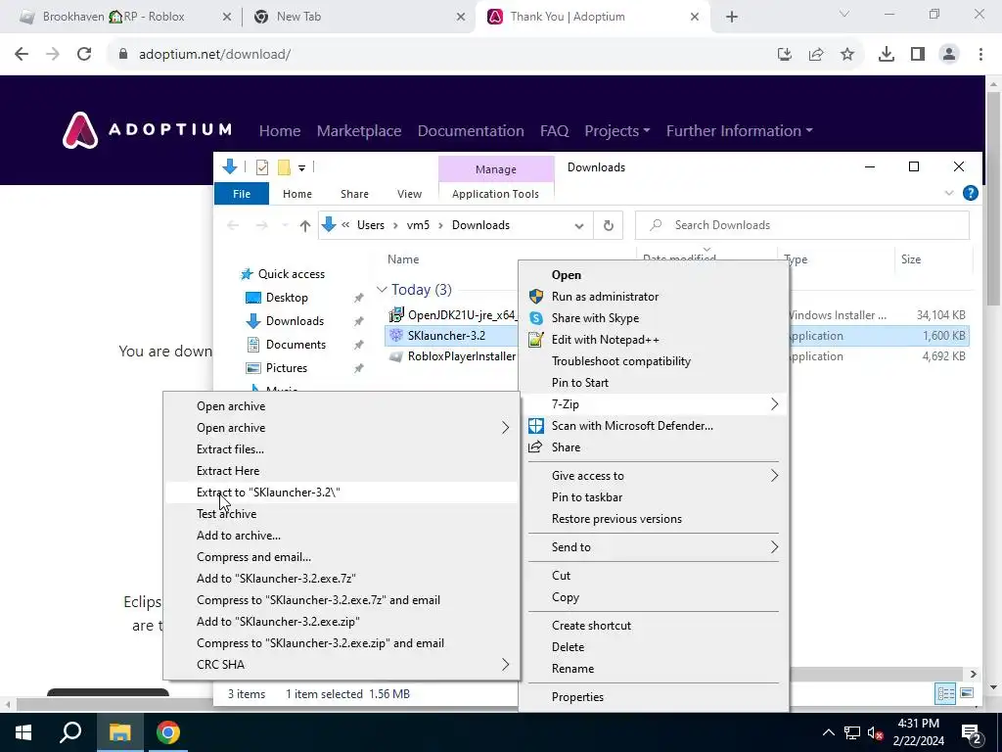
Task: Switch to large icons view in status bar
Action: pyautogui.click(x=967, y=693)
